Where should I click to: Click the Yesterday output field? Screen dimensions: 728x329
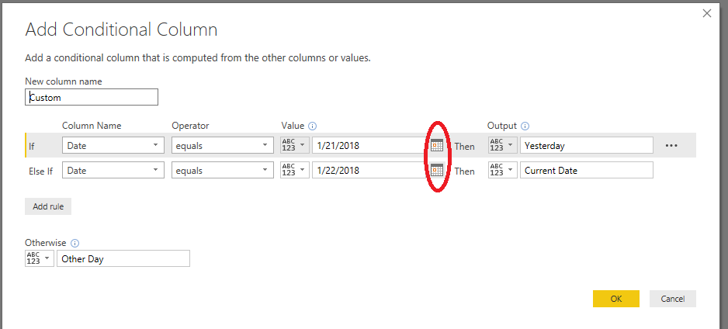[x=587, y=145]
